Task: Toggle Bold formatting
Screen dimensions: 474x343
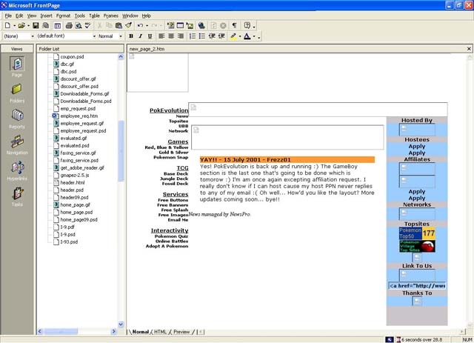Action: (x=131, y=36)
